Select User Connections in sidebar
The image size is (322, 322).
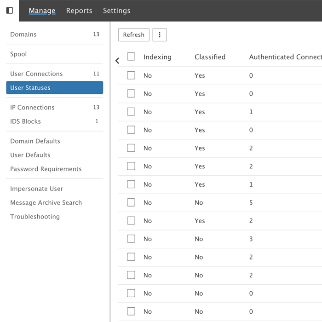point(55,74)
